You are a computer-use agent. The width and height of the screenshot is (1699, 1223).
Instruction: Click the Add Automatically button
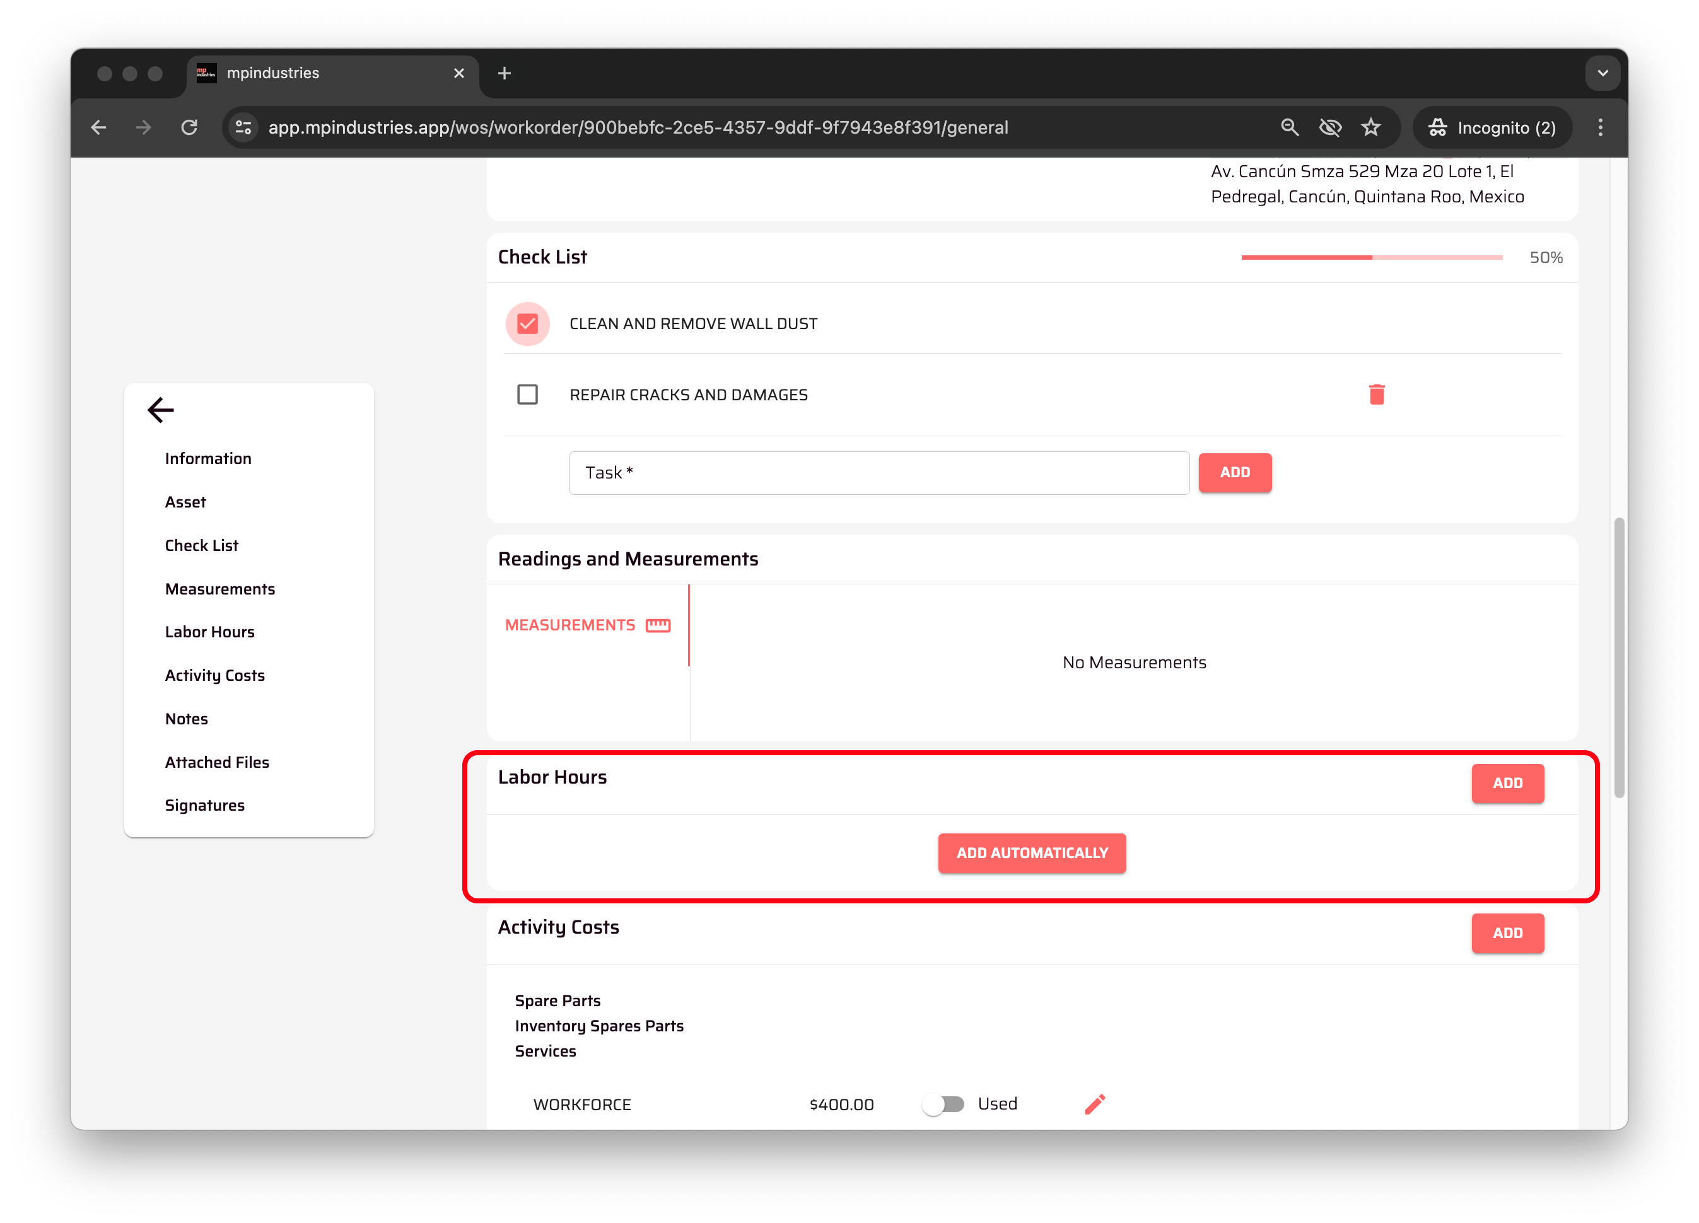[1032, 853]
